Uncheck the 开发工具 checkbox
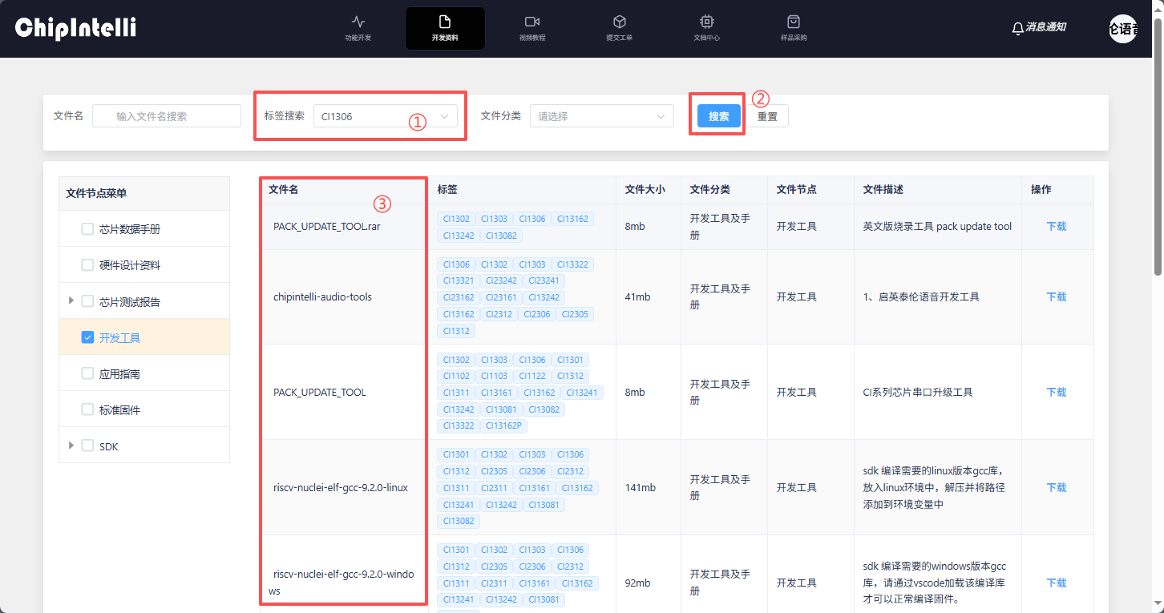 [88, 337]
